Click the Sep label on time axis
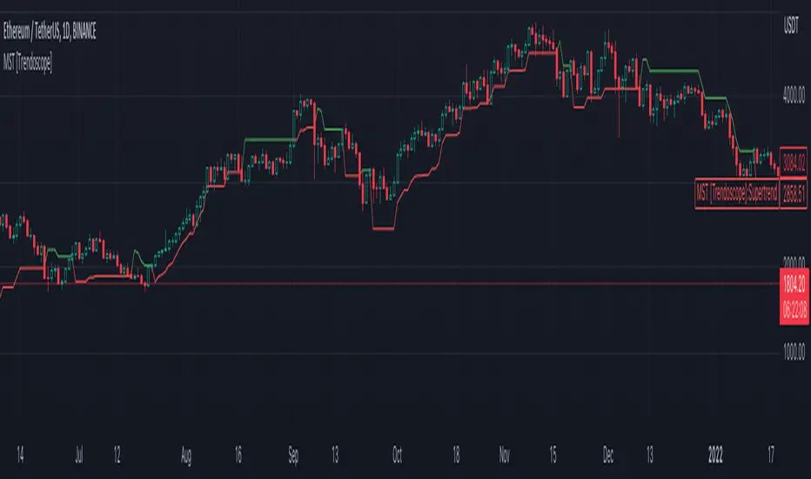The image size is (811, 479). pyautogui.click(x=295, y=453)
